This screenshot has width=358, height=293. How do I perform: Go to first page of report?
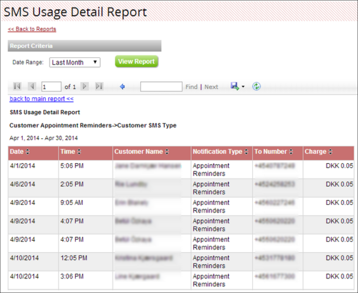[17, 86]
